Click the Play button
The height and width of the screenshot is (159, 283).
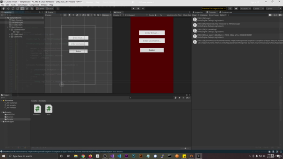point(134,8)
